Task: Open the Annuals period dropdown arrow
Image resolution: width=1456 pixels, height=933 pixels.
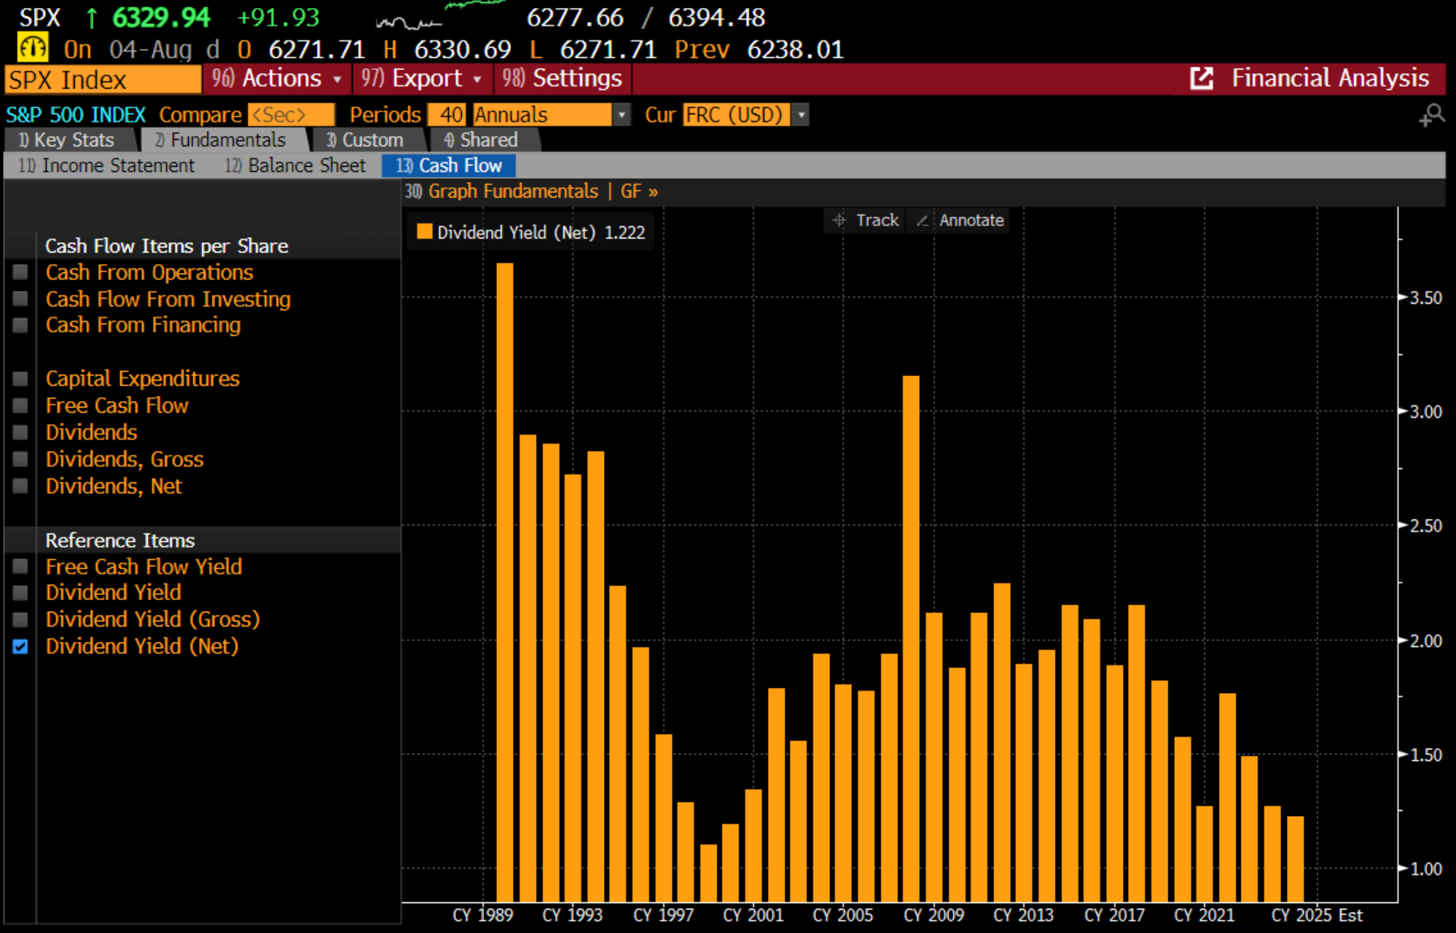Action: [x=621, y=115]
